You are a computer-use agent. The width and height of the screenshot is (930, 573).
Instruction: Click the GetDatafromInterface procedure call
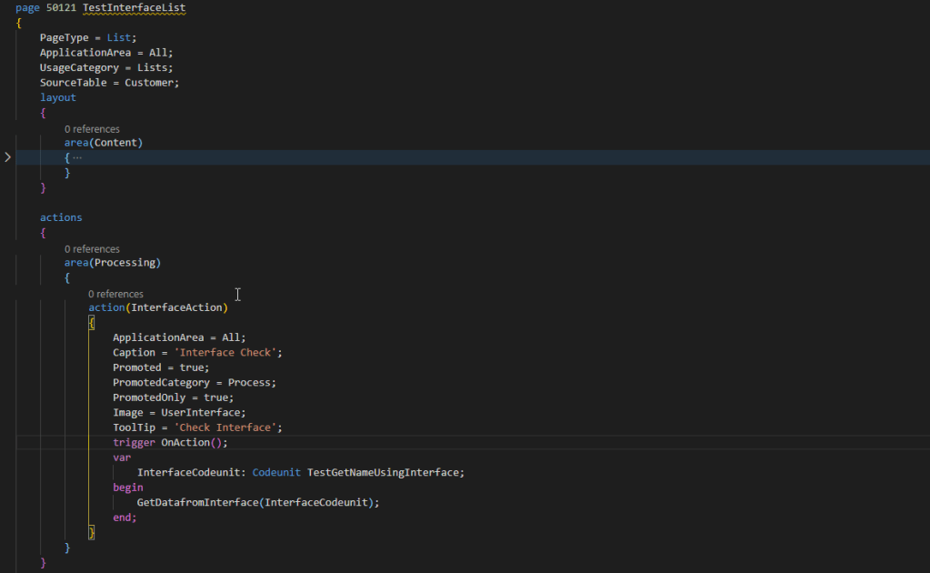tap(196, 502)
